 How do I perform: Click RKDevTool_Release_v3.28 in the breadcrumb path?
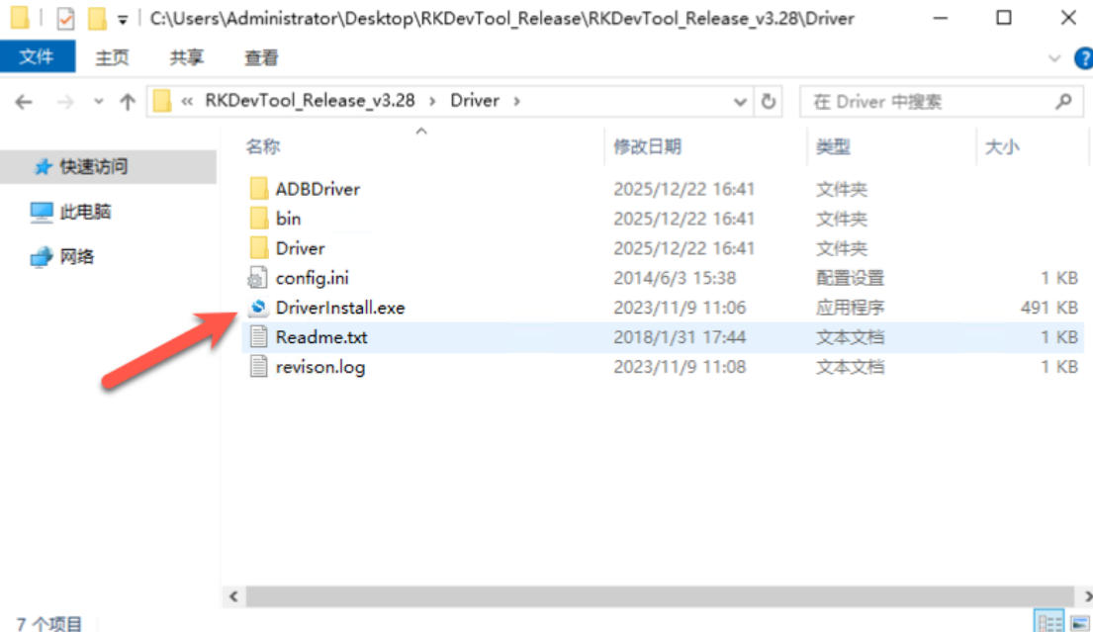click(310, 101)
